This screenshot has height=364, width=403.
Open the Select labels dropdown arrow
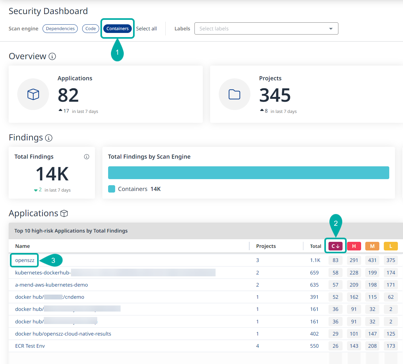[x=330, y=29]
